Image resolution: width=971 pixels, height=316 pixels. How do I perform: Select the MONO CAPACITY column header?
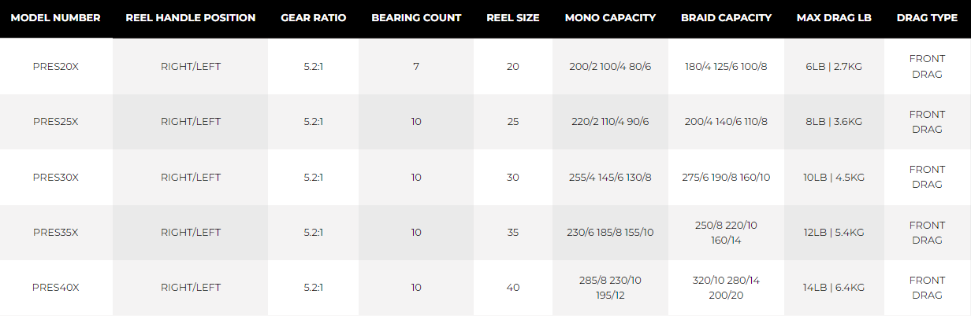610,18
